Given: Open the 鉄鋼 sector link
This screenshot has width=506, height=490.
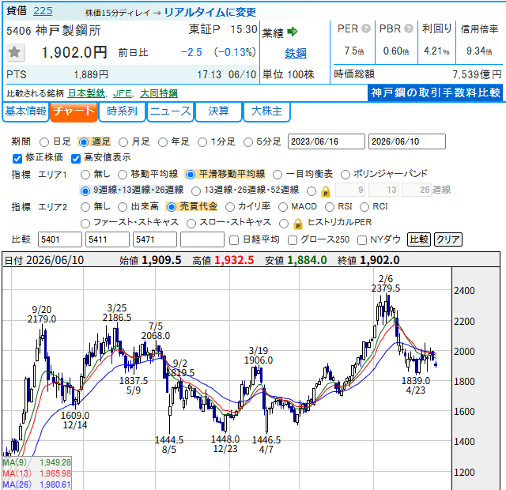Looking at the screenshot, I should 295,53.
